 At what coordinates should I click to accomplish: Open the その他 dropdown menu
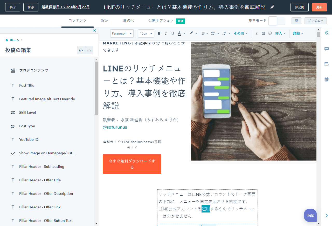point(241,33)
